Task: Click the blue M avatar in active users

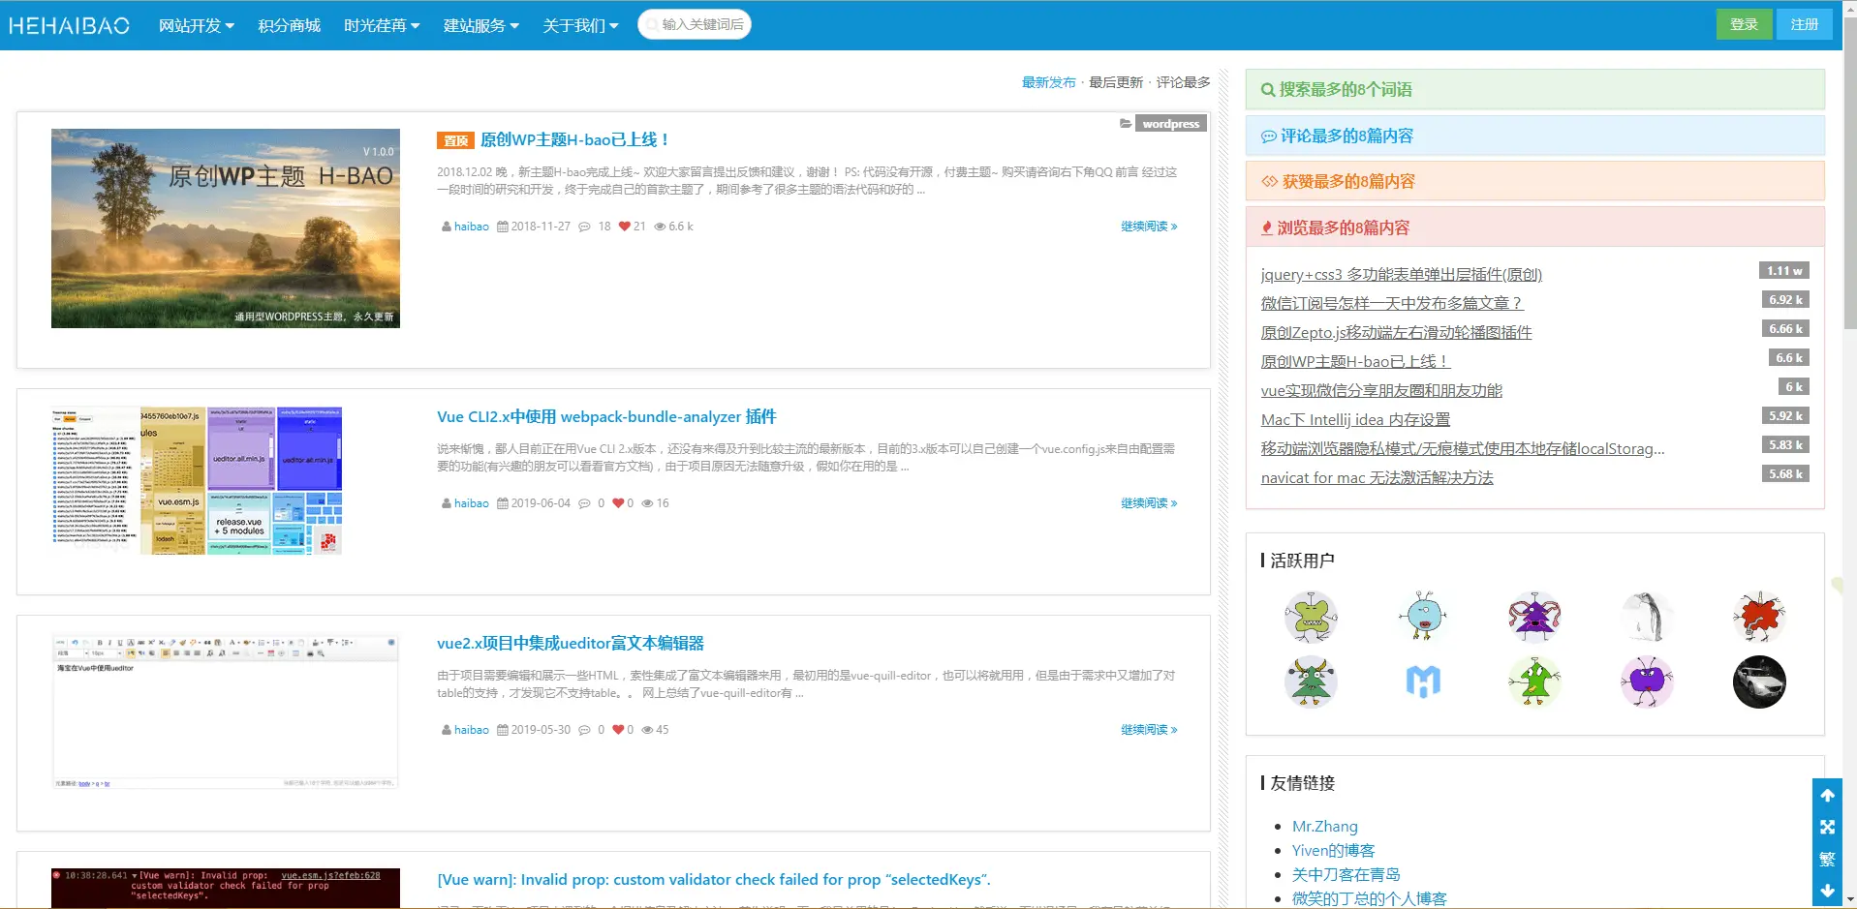Action: 1423,682
